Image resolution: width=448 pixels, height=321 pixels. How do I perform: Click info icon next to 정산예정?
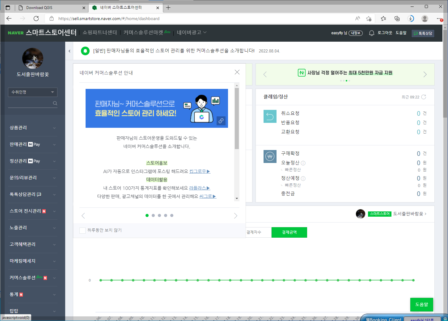[x=303, y=178]
